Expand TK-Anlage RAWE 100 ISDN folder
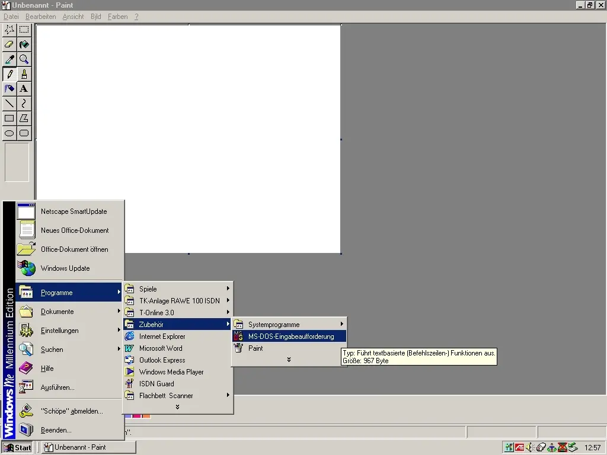The image size is (607, 455). click(x=178, y=300)
